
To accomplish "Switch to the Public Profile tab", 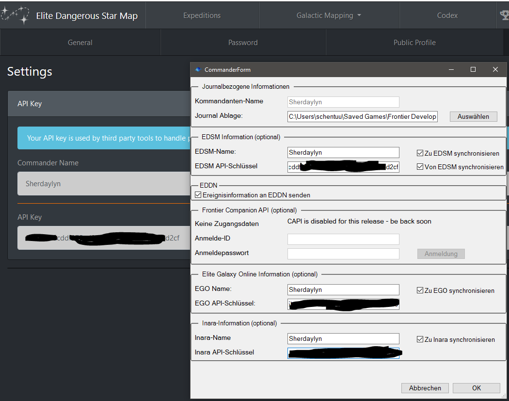I will click(x=414, y=43).
